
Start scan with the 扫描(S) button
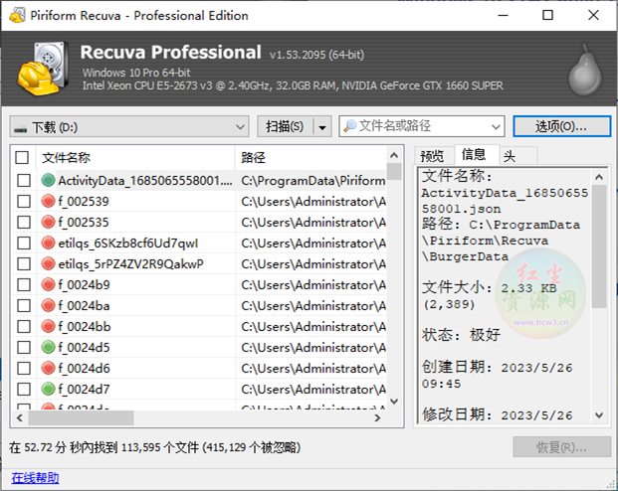(x=285, y=127)
